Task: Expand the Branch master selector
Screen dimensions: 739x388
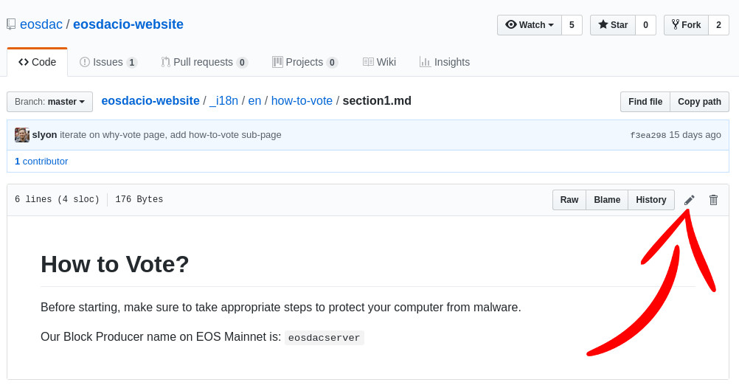Action: click(49, 102)
